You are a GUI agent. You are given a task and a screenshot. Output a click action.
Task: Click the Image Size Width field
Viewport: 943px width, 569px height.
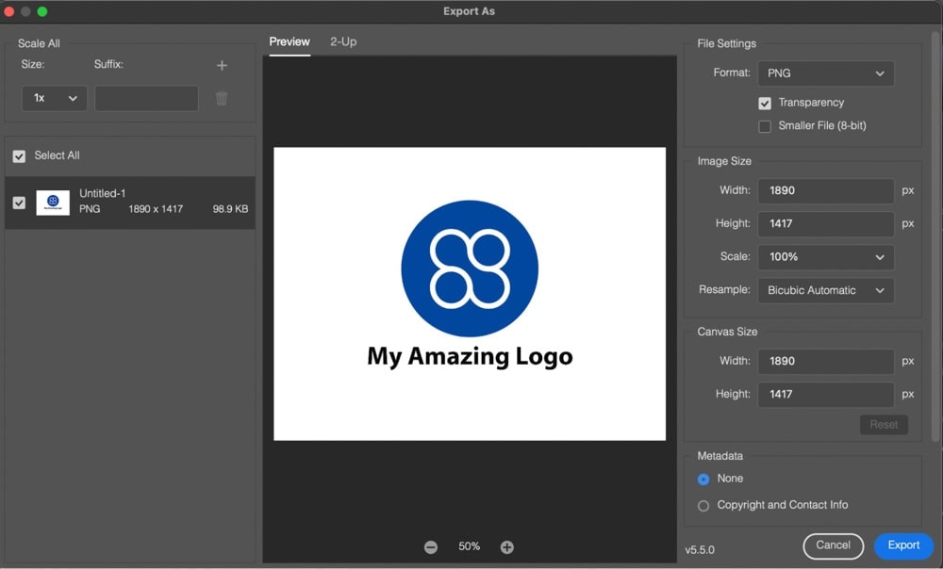[x=826, y=190]
